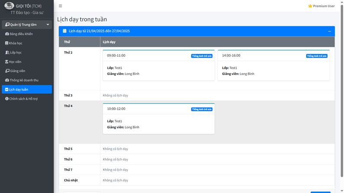Image resolution: width=344 pixels, height=193 pixels.
Task: Click the crown icon beside Premium User
Action: (310, 6)
